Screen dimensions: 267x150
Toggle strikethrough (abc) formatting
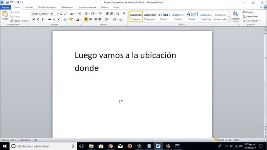50,20
